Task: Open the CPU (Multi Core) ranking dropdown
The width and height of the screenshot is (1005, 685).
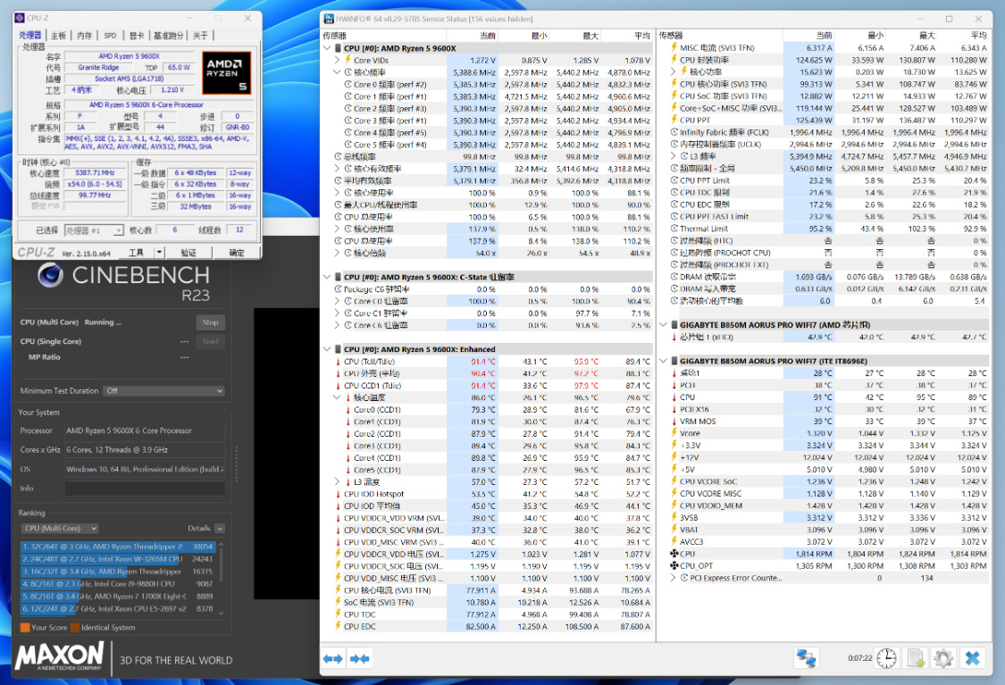Action: pyautogui.click(x=59, y=528)
